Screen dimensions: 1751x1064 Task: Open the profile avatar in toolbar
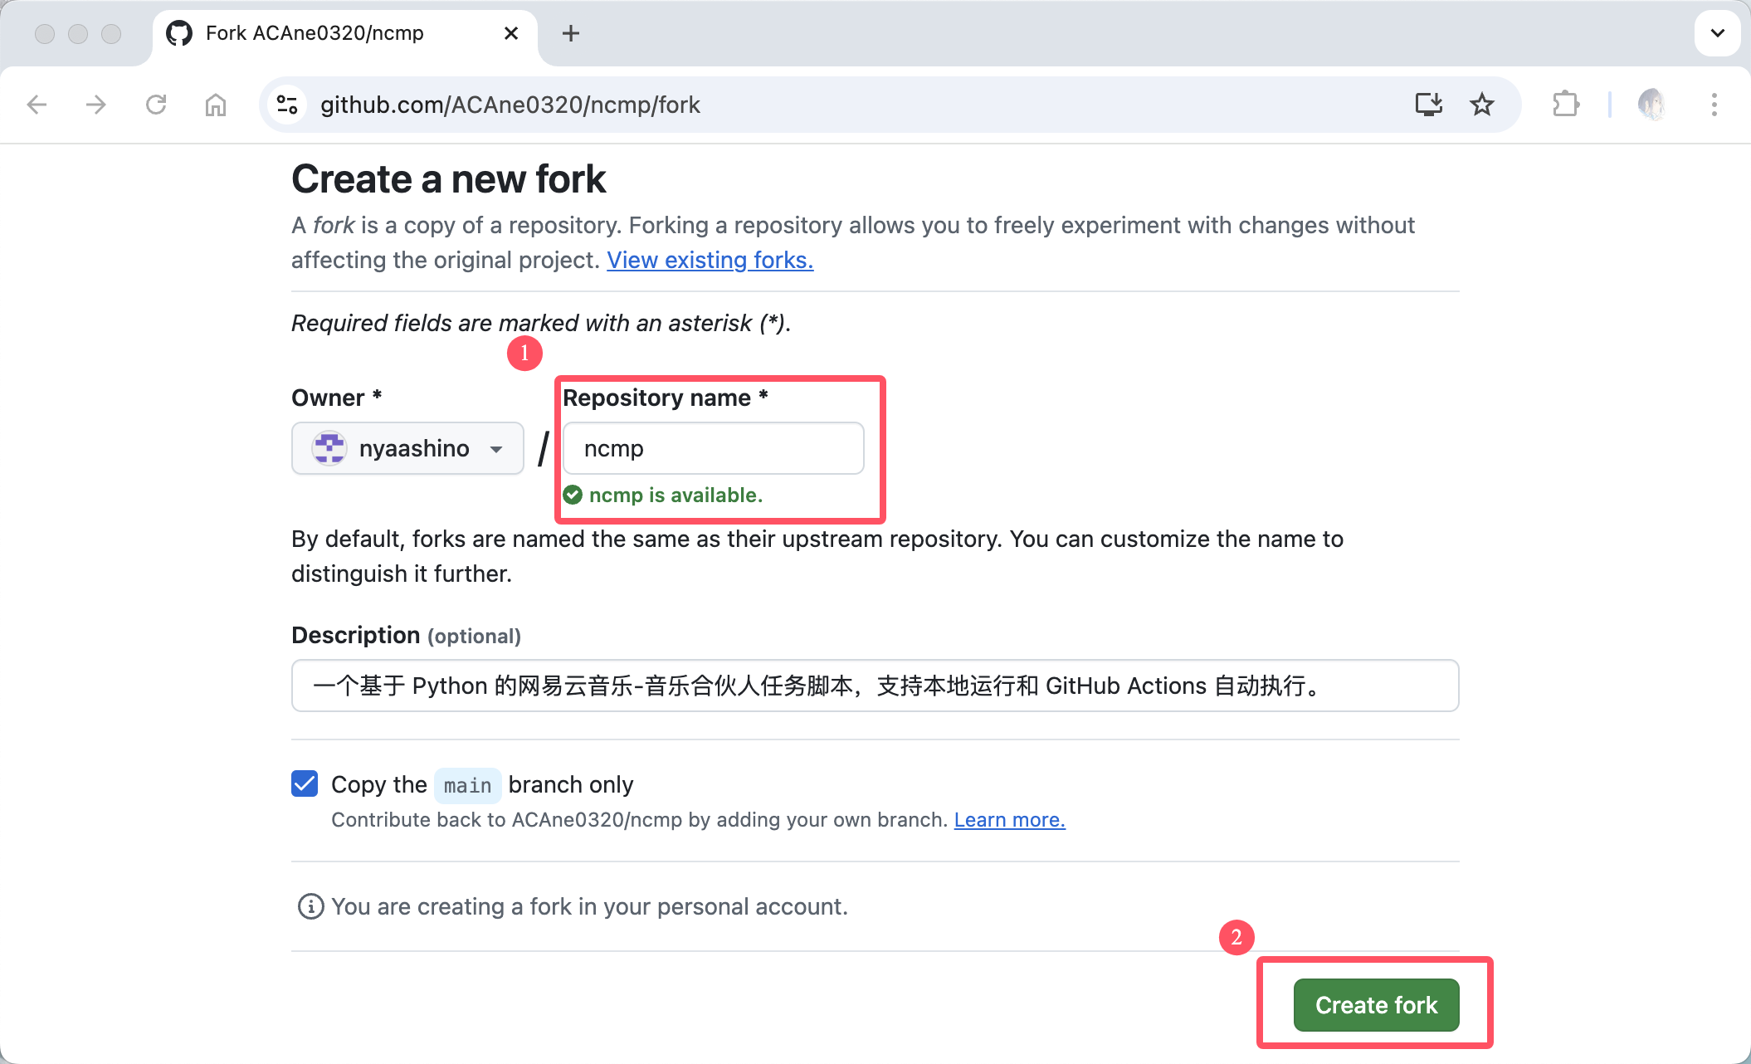tap(1651, 105)
